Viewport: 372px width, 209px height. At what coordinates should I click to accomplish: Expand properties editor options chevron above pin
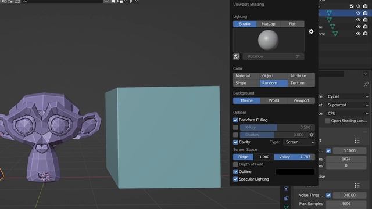(x=366, y=74)
